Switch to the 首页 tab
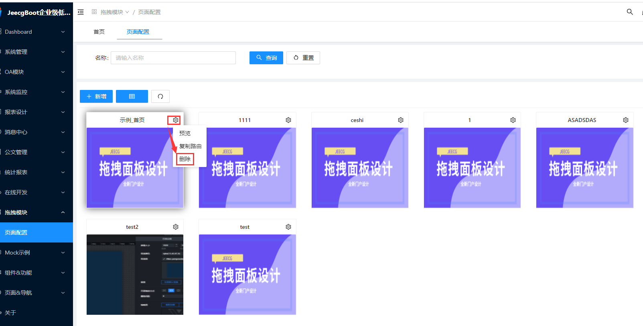Viewport: 643px width, 326px height. [x=99, y=32]
